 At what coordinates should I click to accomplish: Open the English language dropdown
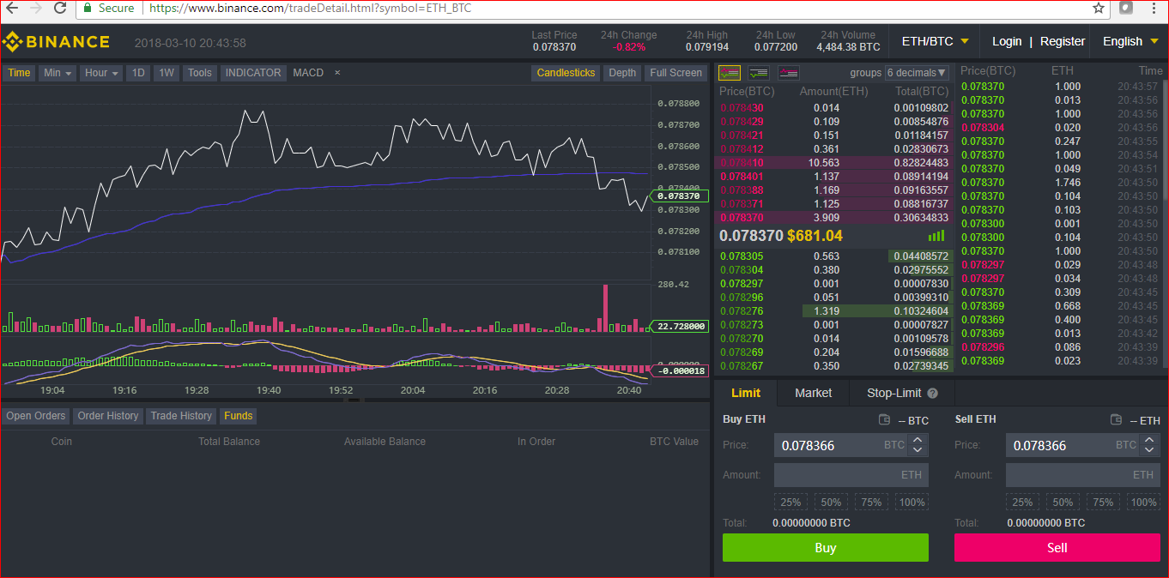point(1129,41)
